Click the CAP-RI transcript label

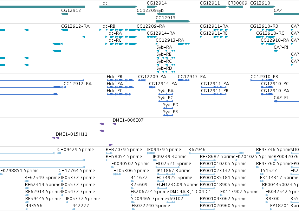coord(281,47)
